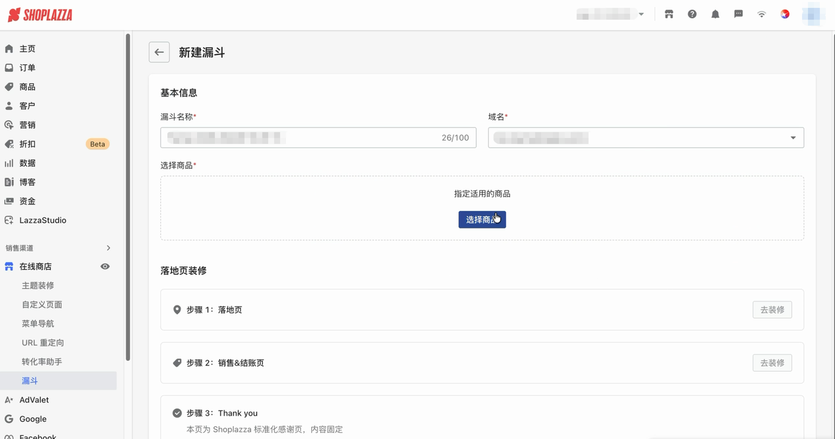Click the 折扣 discount icon
The height and width of the screenshot is (439, 835).
[x=9, y=144]
